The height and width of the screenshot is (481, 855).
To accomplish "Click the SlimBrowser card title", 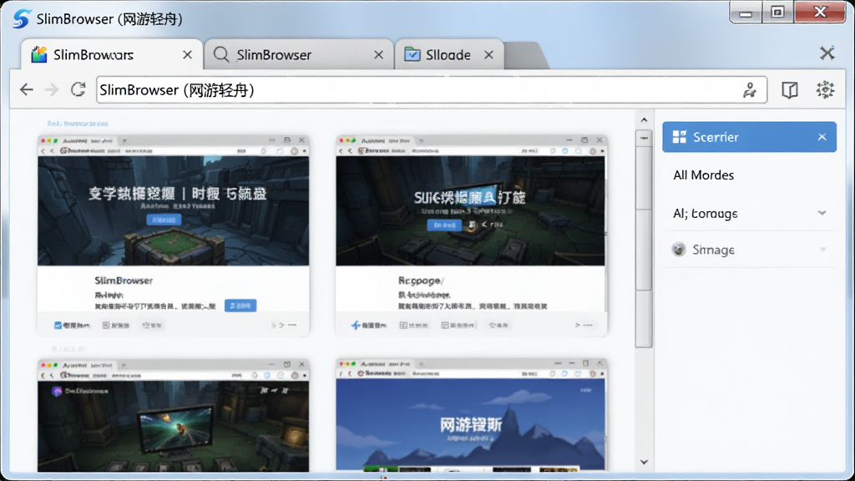I will [x=124, y=281].
